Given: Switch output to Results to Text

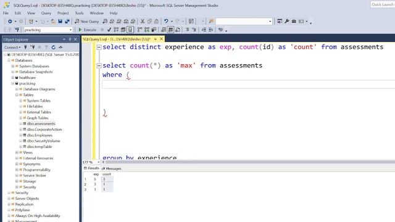Looking at the screenshot, I should tap(164, 30).
